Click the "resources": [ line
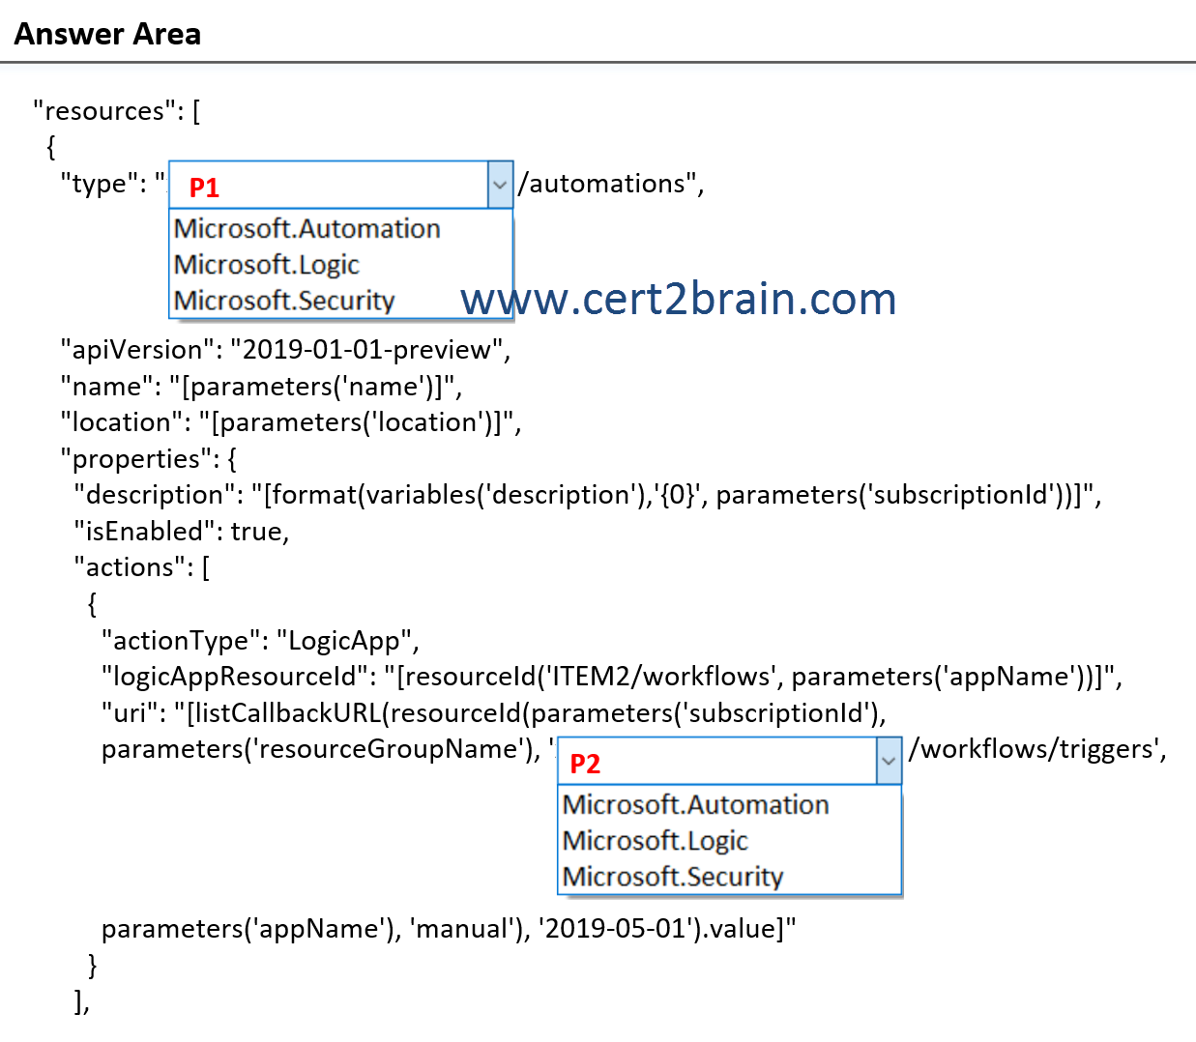Viewport: 1196px width, 1042px height. [x=117, y=111]
